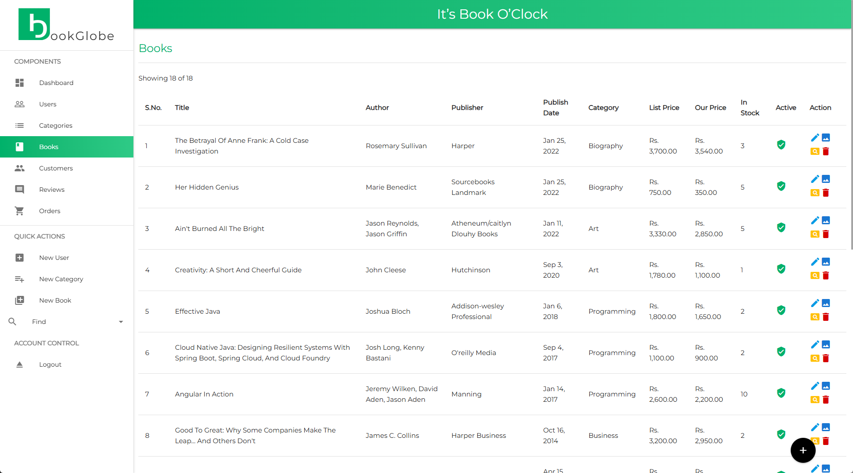Open the Category column header
This screenshot has width=853, height=473.
point(604,107)
